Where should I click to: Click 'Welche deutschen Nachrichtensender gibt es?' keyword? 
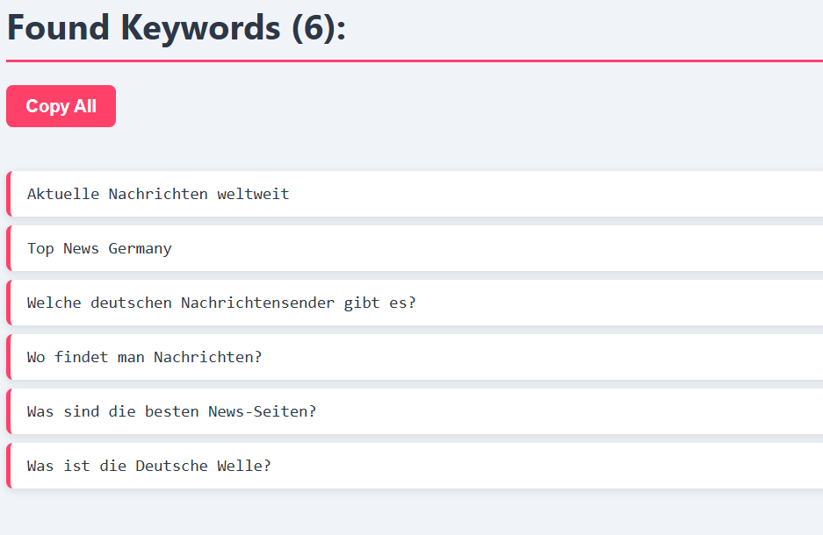click(x=415, y=303)
